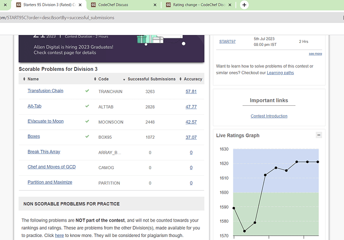Click the lowest data point on ratings graph
Screen dimensions: 344x240
pyautogui.click(x=244, y=231)
